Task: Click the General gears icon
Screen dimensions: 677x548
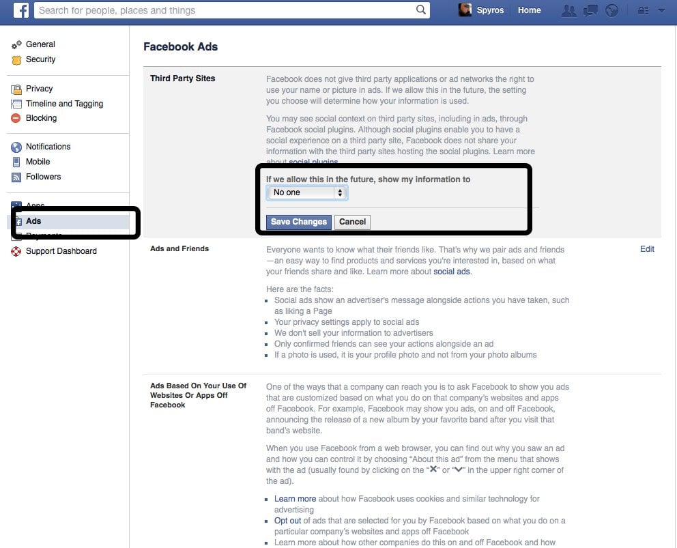Action: tap(16, 44)
